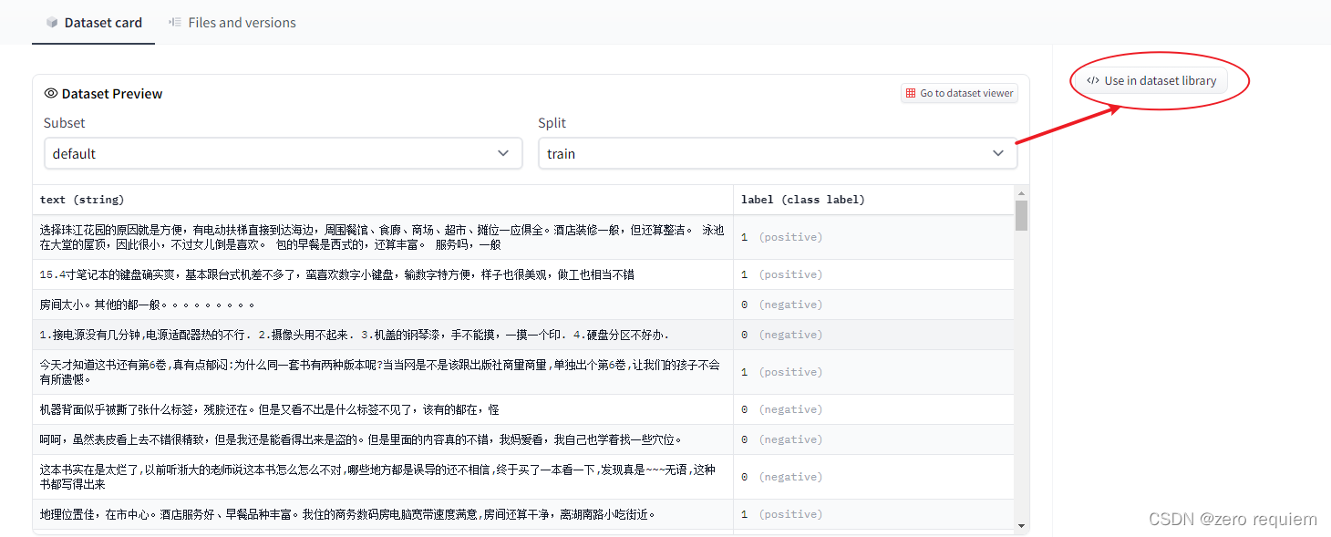1331x537 pixels.
Task: Click label cell of the 房间太小 row
Action: [873, 305]
